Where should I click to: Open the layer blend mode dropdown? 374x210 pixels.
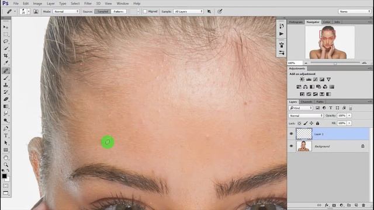[x=306, y=116]
